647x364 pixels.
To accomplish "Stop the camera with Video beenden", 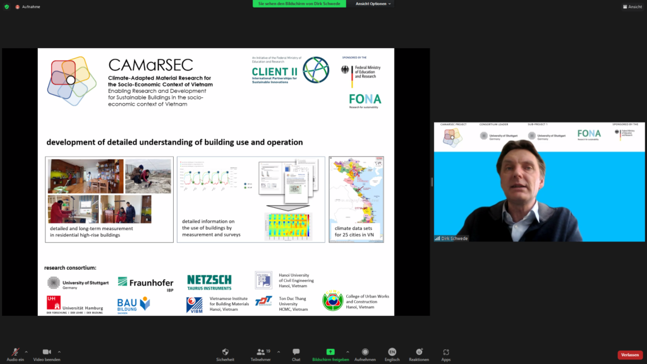I will 47,353.
